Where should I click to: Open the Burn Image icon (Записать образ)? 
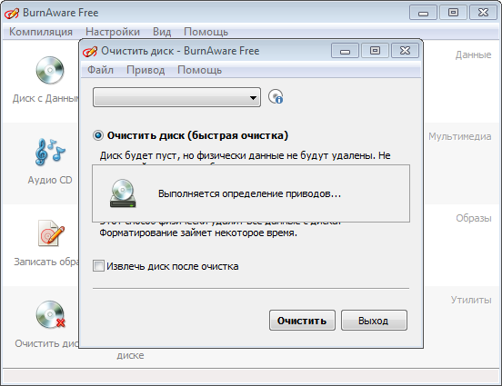click(51, 233)
